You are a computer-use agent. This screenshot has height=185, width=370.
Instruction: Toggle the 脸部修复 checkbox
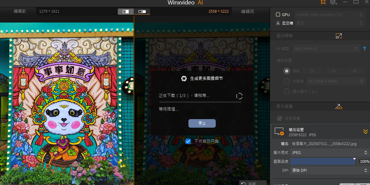pos(280,118)
